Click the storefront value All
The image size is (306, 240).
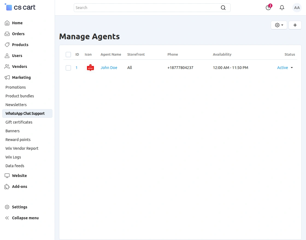130,68
